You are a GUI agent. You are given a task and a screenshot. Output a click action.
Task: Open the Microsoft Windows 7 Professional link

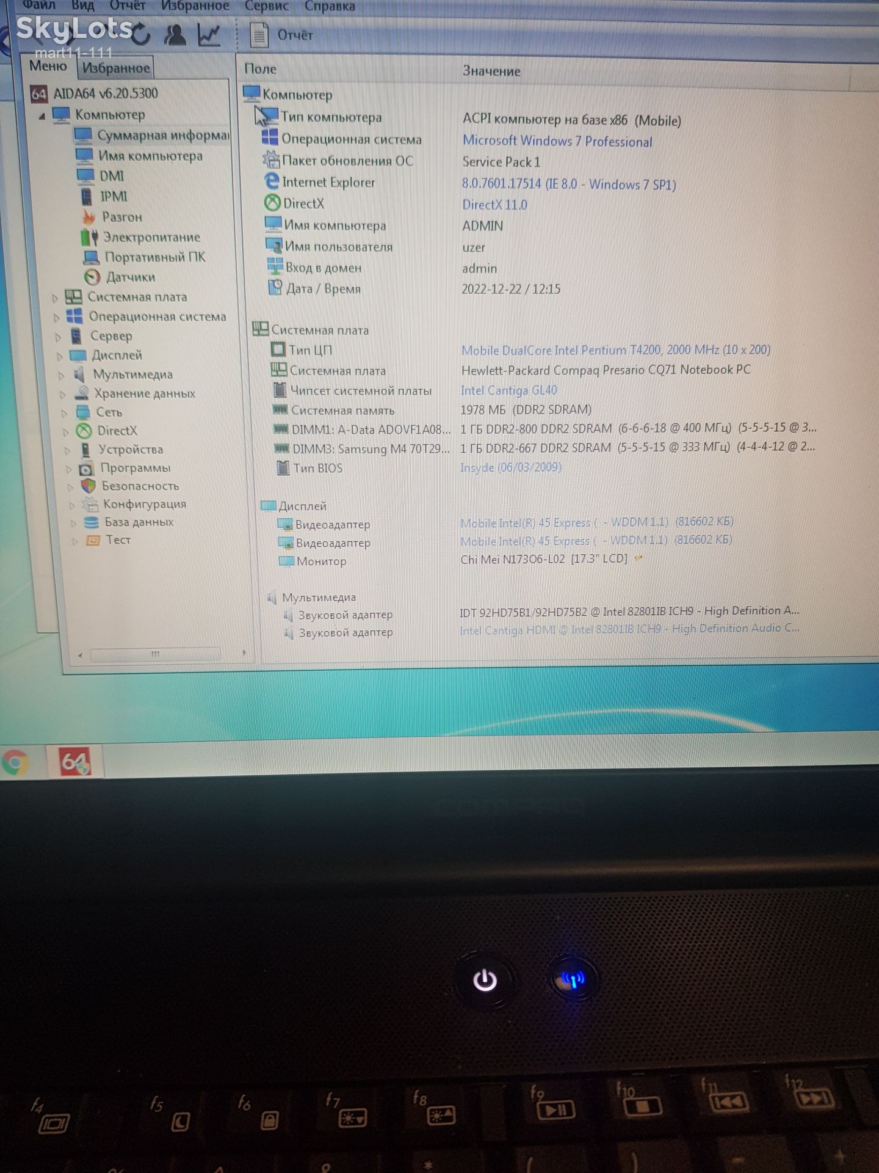pyautogui.click(x=557, y=141)
